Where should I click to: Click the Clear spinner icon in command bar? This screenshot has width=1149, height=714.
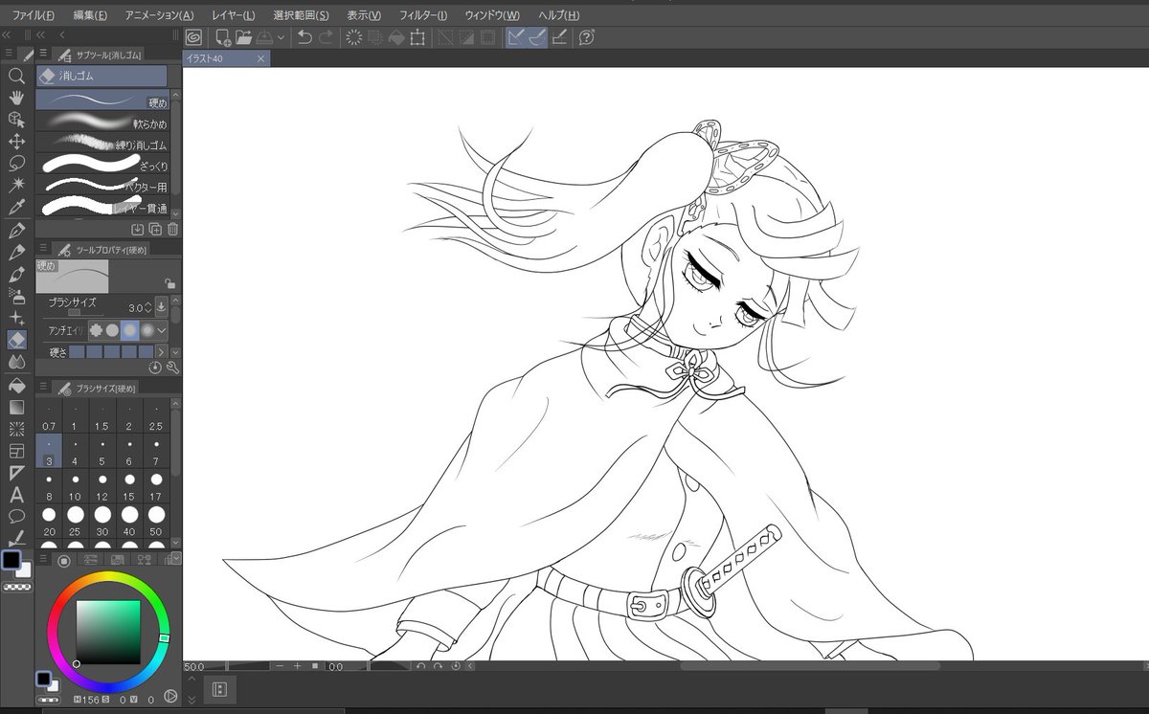(x=353, y=37)
